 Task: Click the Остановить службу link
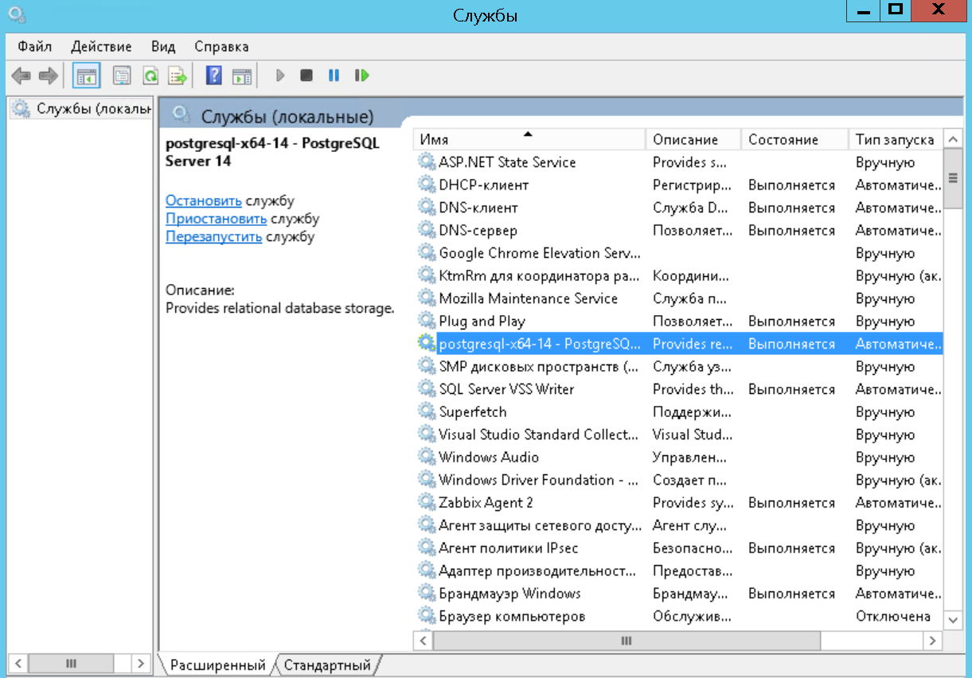[203, 201]
